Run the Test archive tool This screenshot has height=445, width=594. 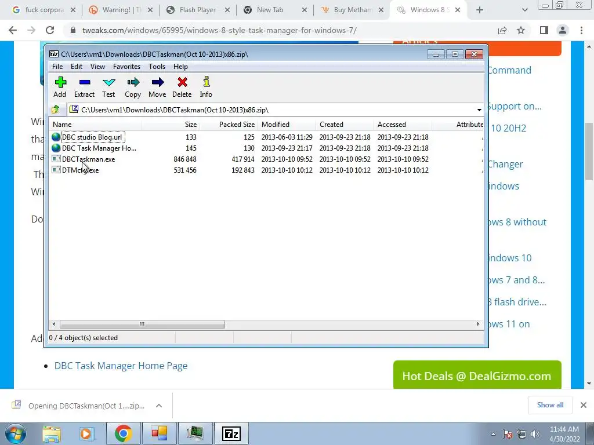(x=108, y=87)
